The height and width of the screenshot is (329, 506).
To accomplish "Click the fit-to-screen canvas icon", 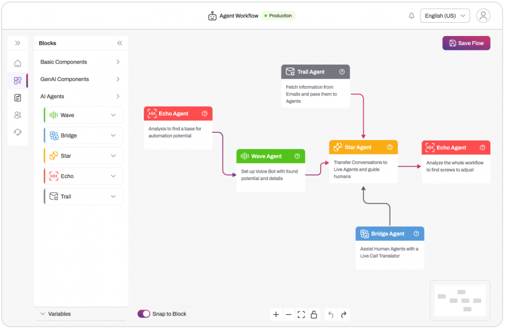I will pos(301,314).
